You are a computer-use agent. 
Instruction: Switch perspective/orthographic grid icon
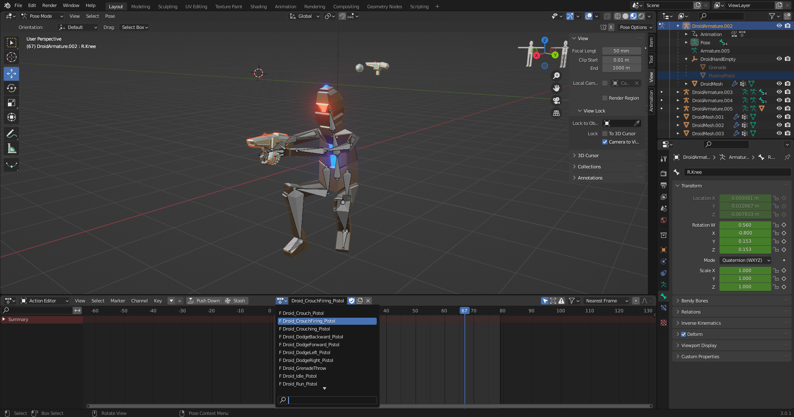[x=556, y=113]
